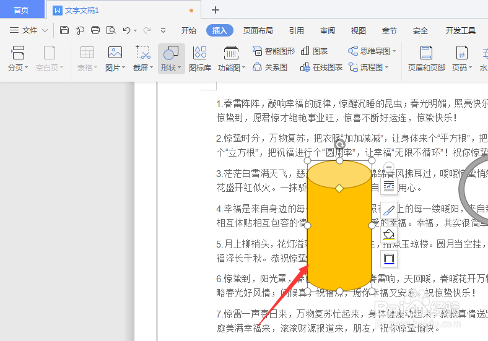Switch to the 首页 tab
The image size is (488, 341).
pyautogui.click(x=21, y=10)
